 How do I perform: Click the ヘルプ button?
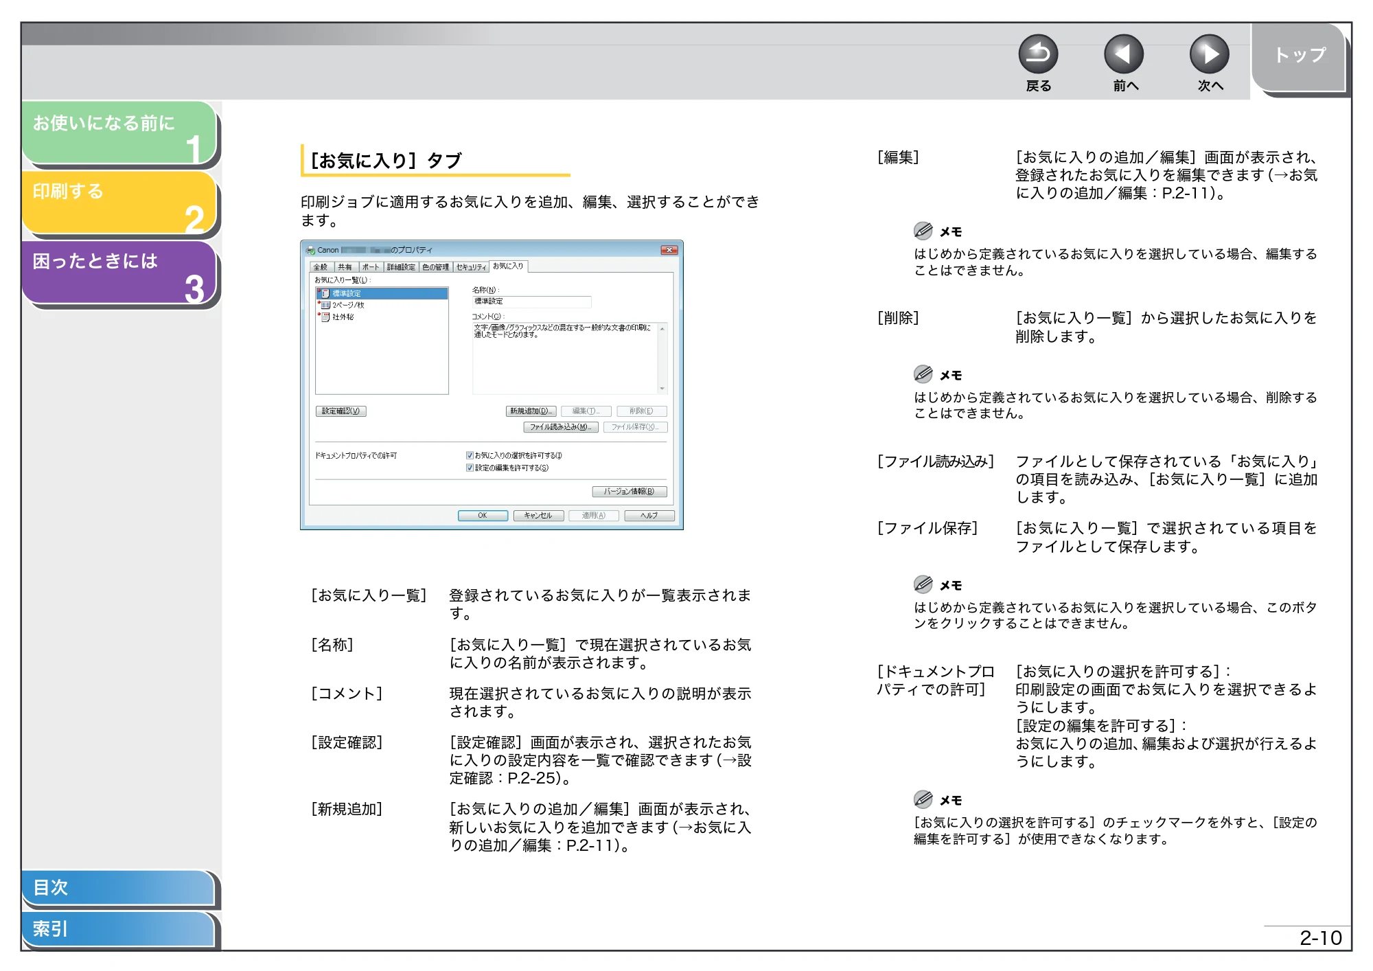(x=649, y=516)
